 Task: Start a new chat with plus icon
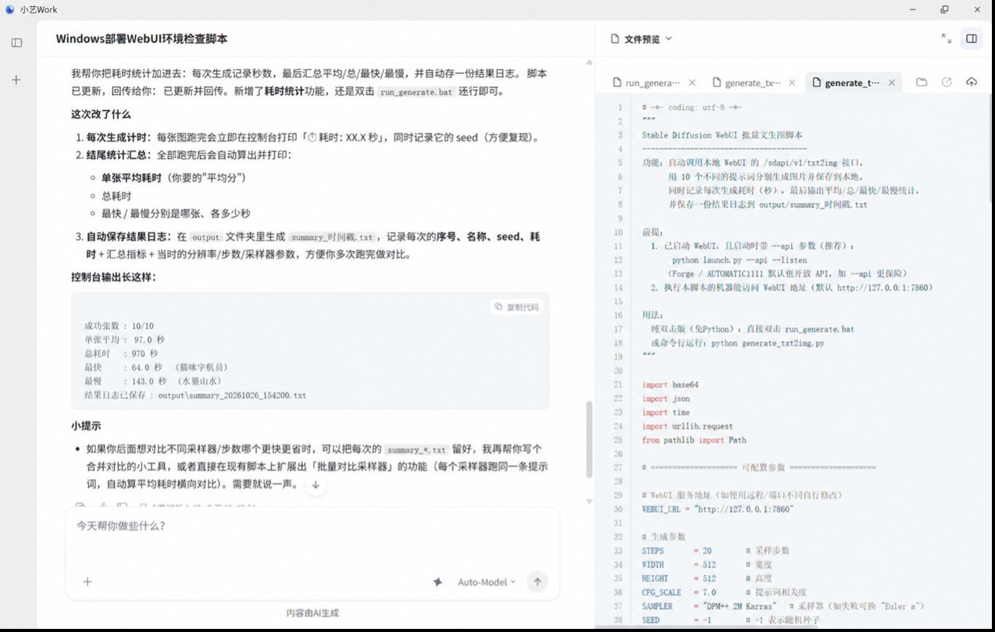[x=16, y=80]
